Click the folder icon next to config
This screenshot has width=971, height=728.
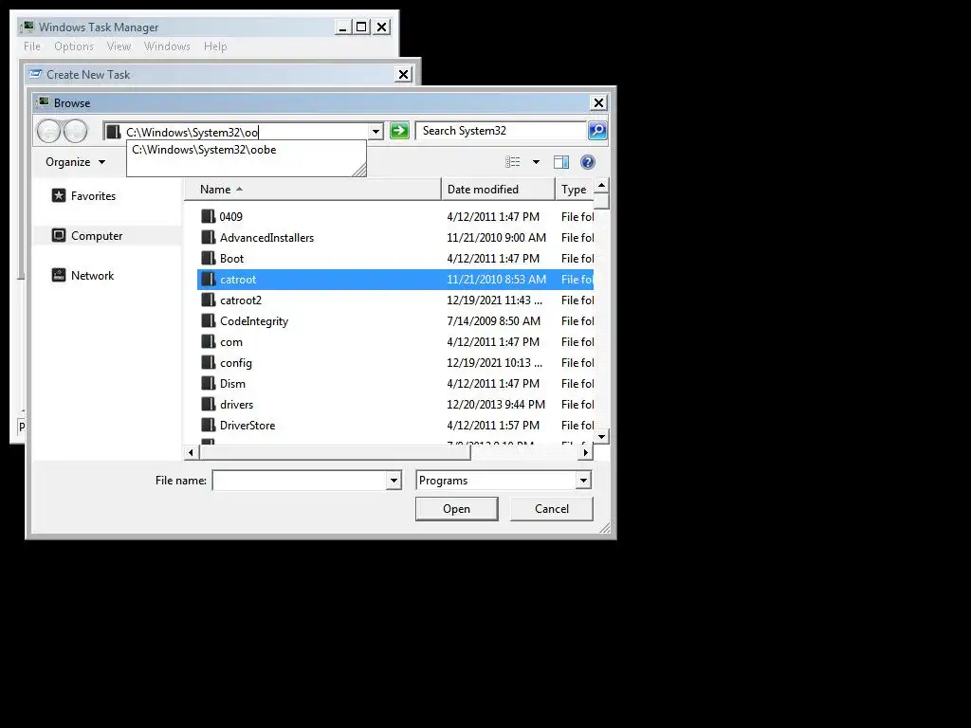209,363
